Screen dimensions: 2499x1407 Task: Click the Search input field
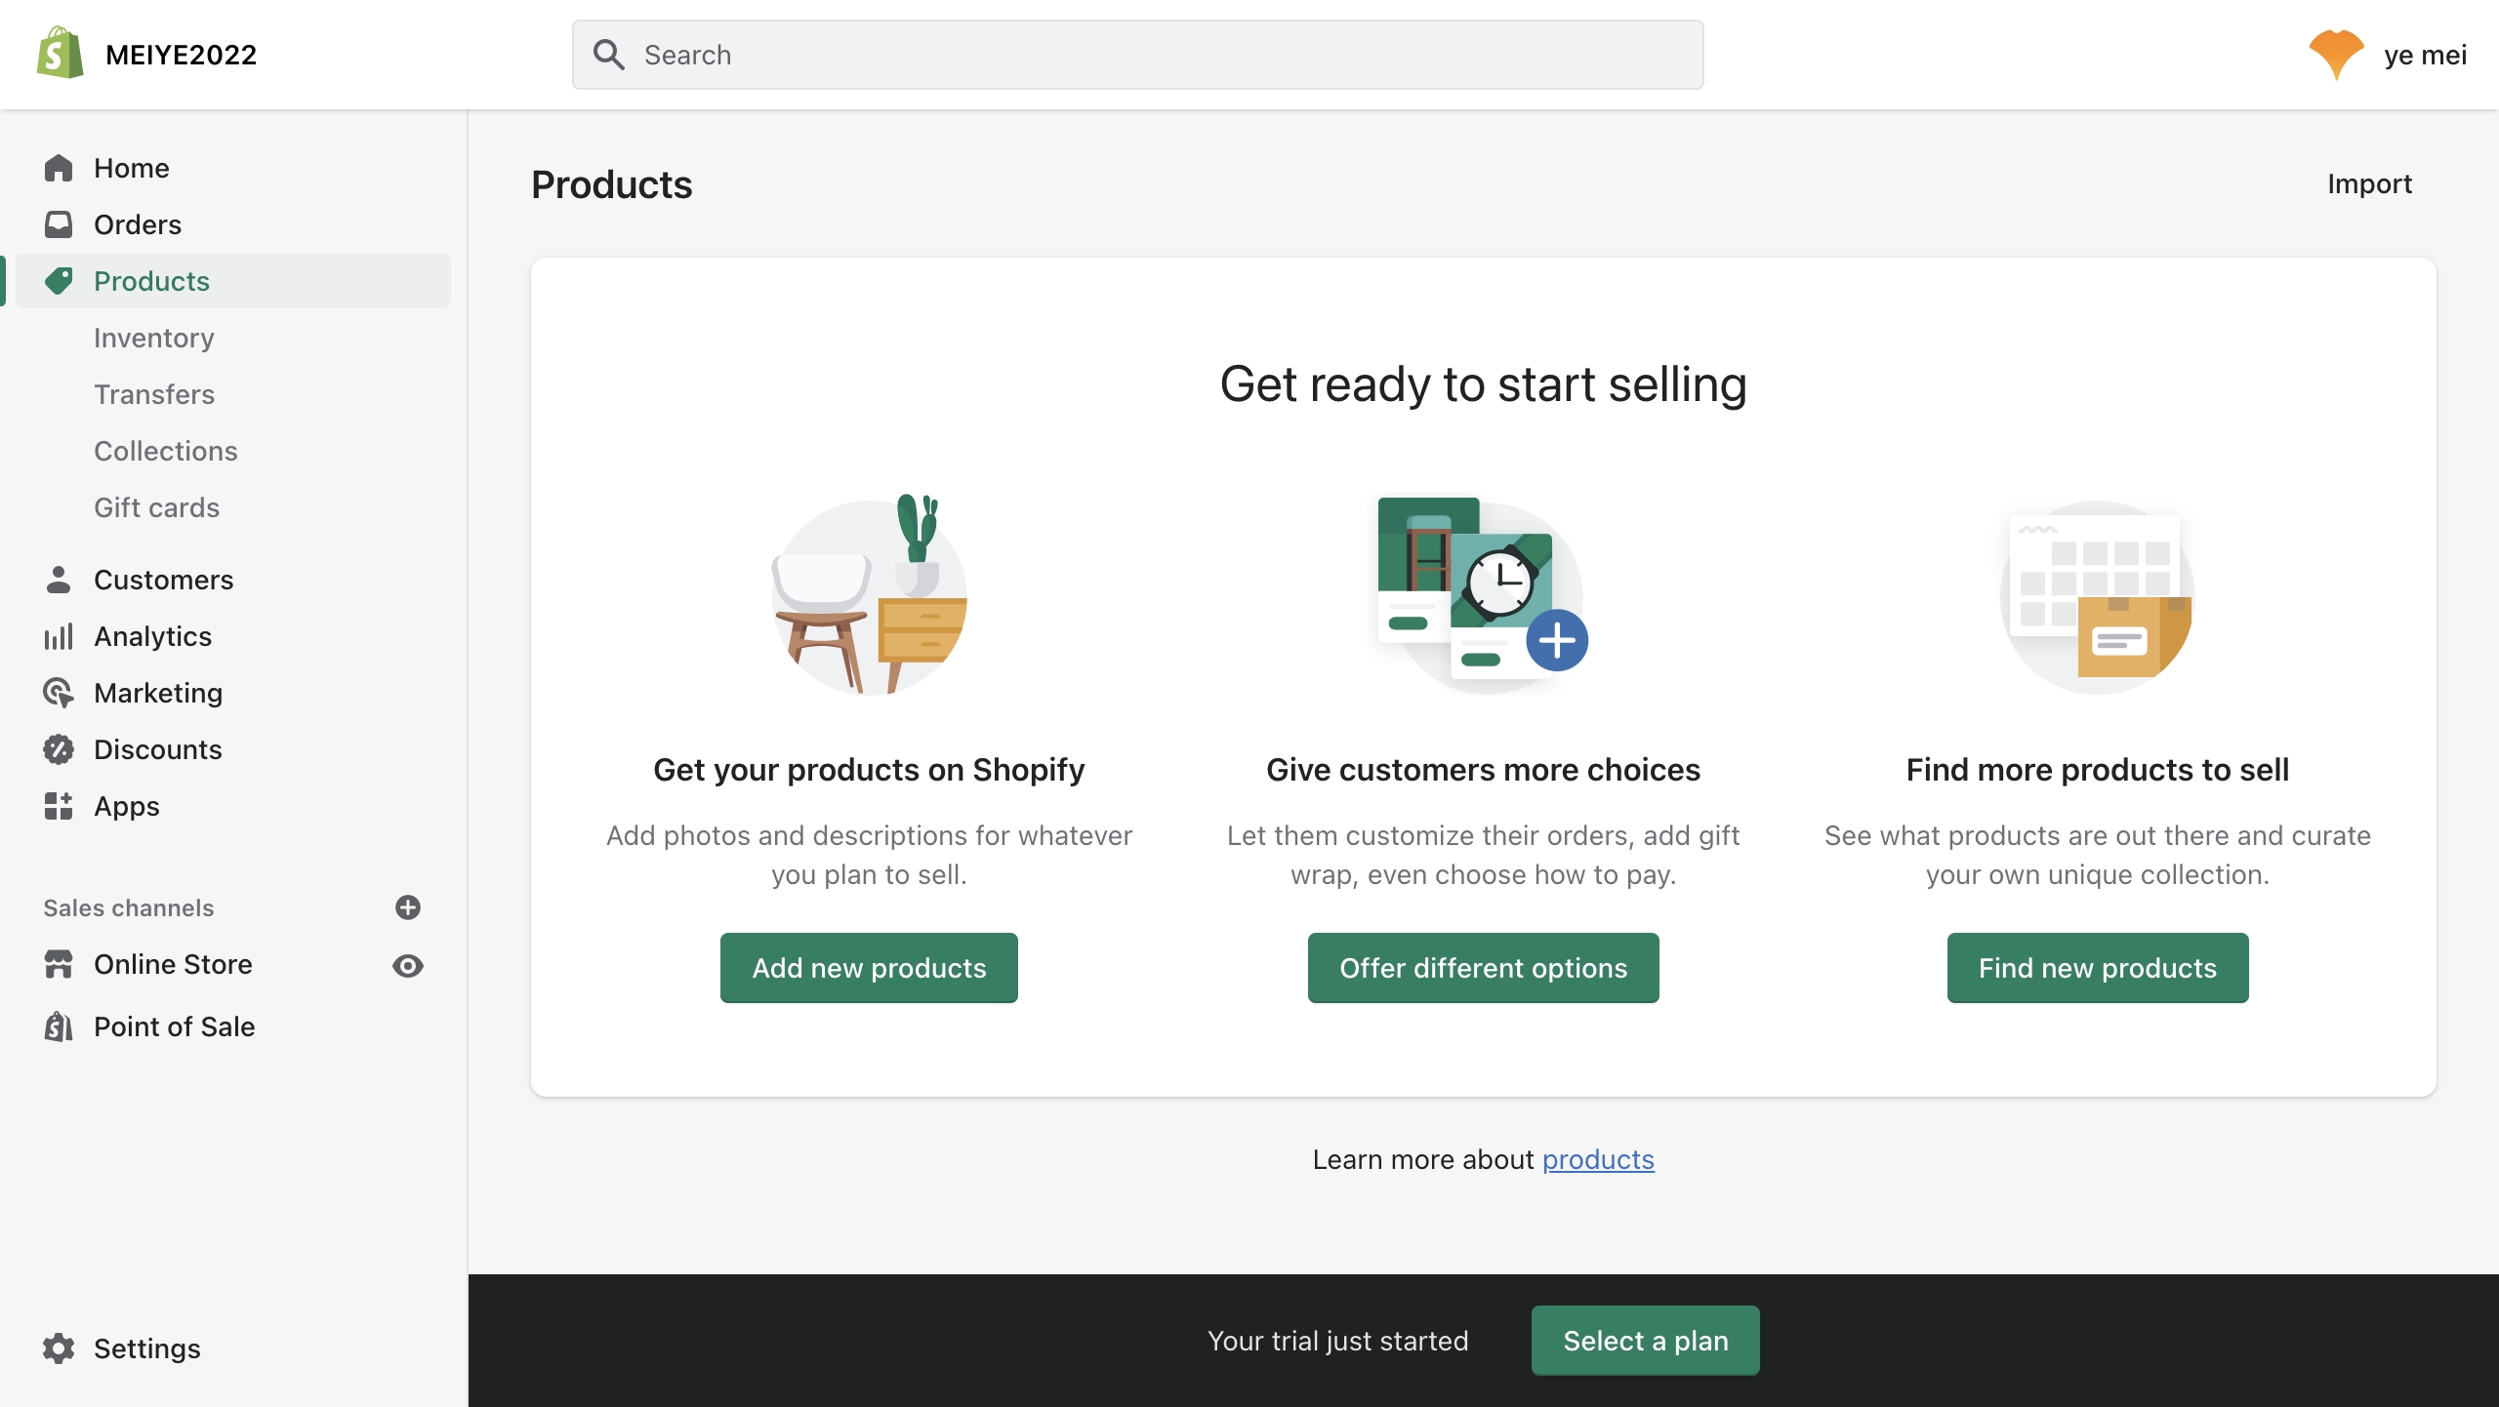(1138, 55)
